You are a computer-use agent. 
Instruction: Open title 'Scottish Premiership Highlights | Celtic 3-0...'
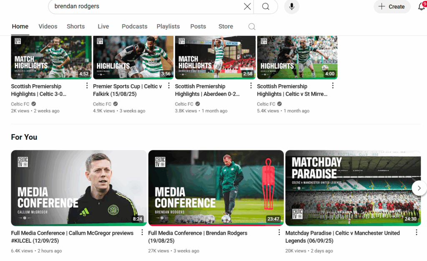tap(38, 90)
